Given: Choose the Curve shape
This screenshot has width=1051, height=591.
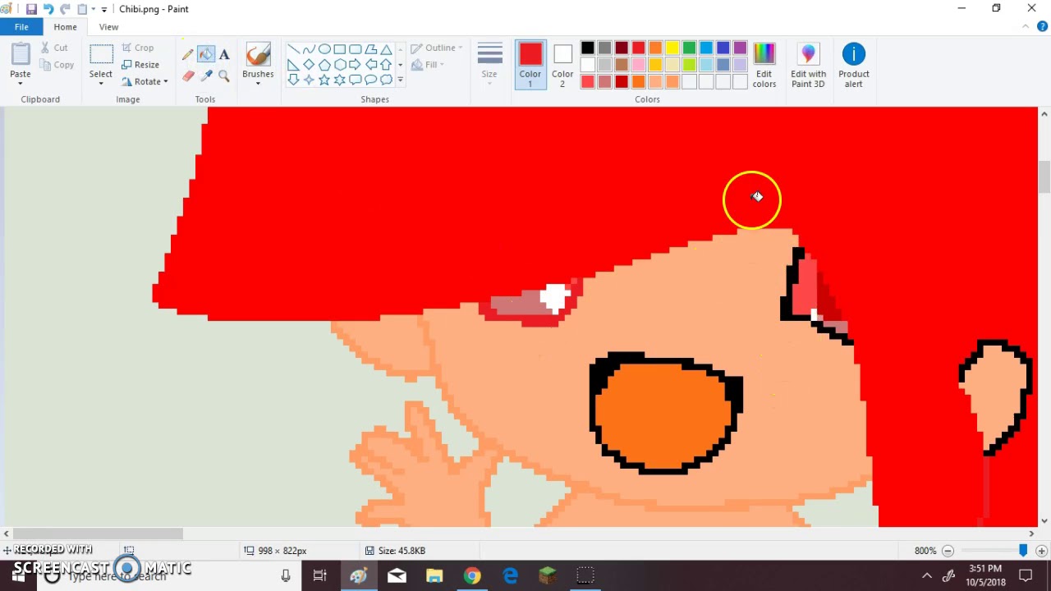Looking at the screenshot, I should point(309,49).
